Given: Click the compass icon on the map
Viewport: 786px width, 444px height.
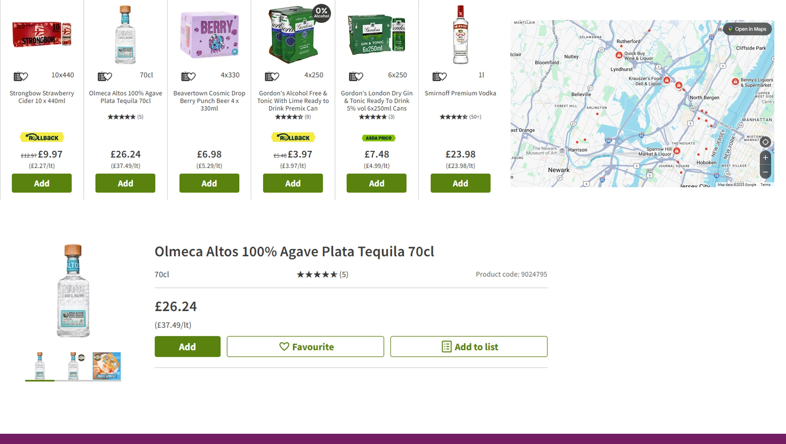Looking at the screenshot, I should point(765,142).
